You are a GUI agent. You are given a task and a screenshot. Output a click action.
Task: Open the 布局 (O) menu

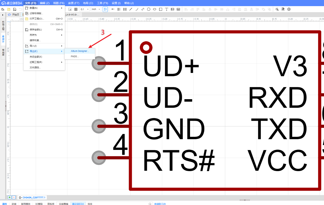pos(88,3)
